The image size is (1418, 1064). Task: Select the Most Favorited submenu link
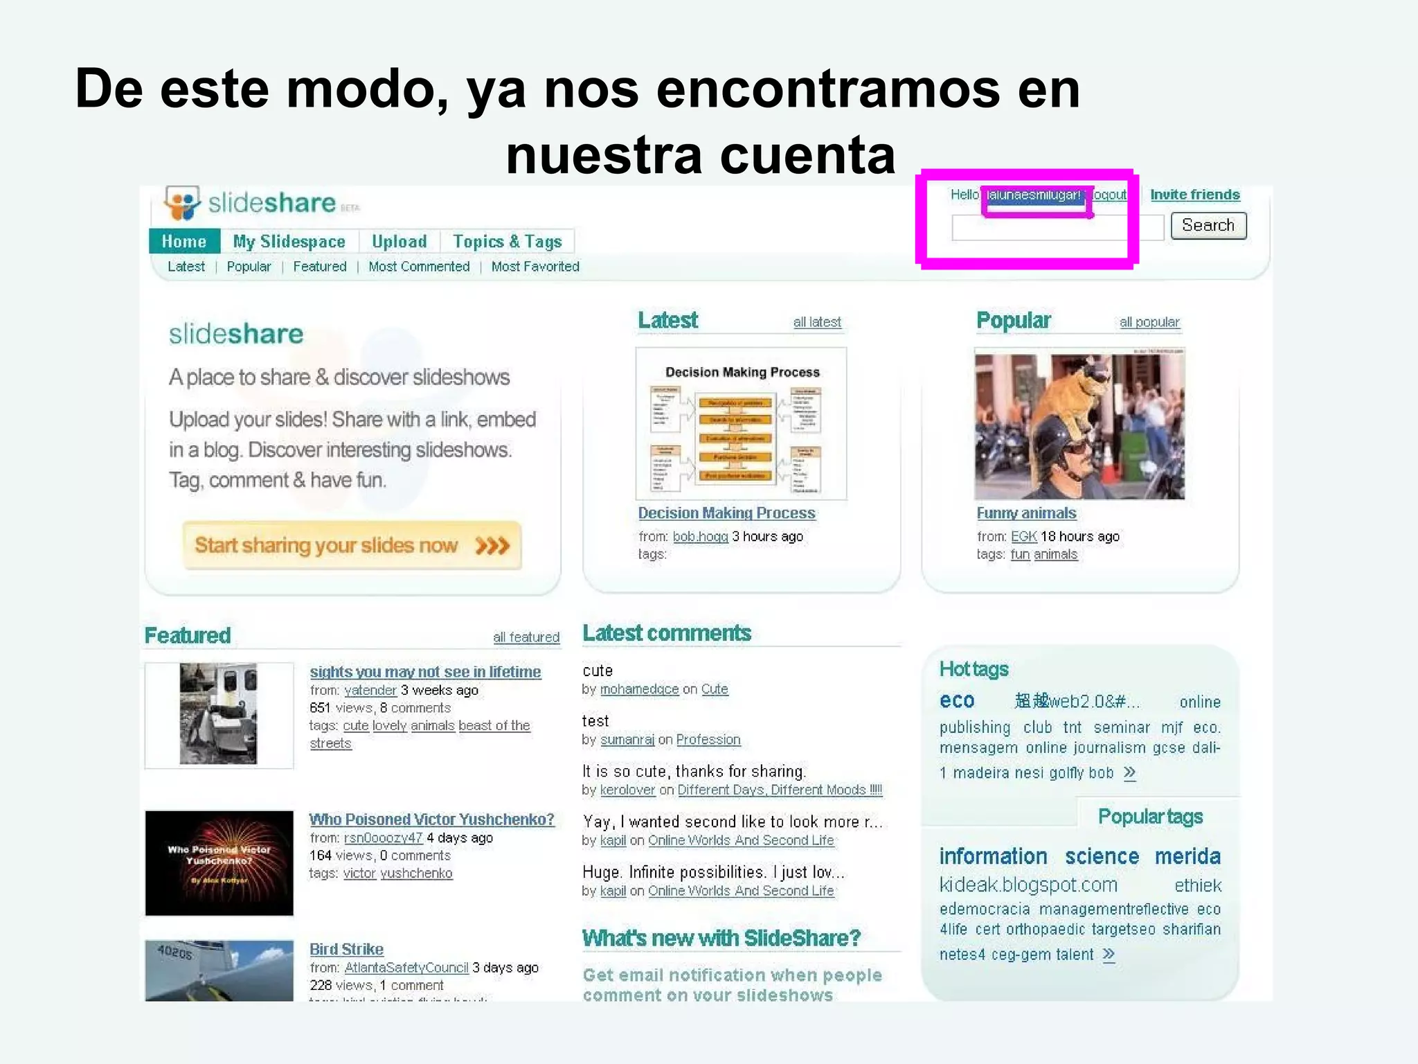click(x=535, y=267)
